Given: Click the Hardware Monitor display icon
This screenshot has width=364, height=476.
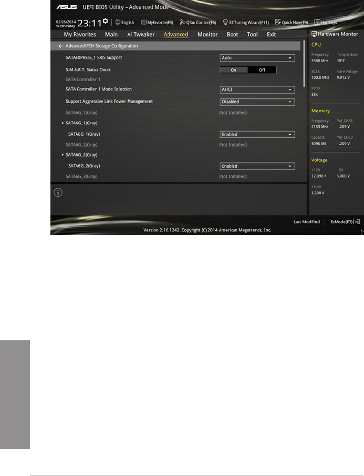Looking at the screenshot, I should 314,34.
